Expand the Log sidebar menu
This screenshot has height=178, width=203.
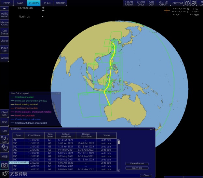pos(5,131)
